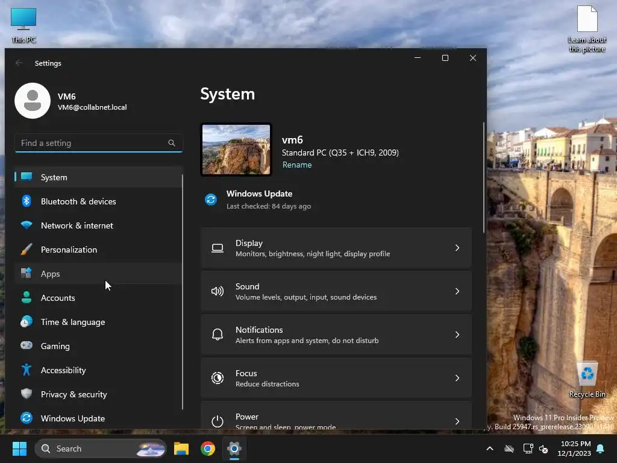The width and height of the screenshot is (617, 463).
Task: Open Time & language category
Action: pyautogui.click(x=98, y=322)
